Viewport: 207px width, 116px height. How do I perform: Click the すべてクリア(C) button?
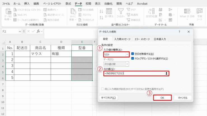pos(108,98)
